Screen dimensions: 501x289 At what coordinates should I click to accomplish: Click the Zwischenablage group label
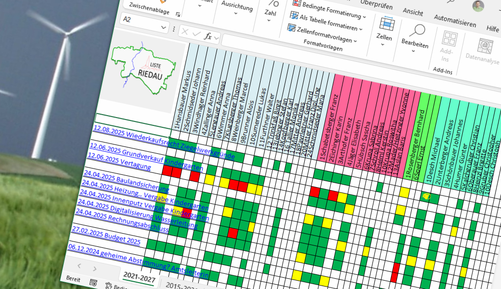[x=149, y=8]
